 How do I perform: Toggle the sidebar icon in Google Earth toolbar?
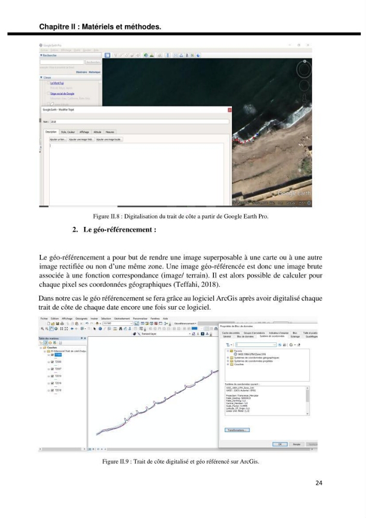[x=107, y=55]
